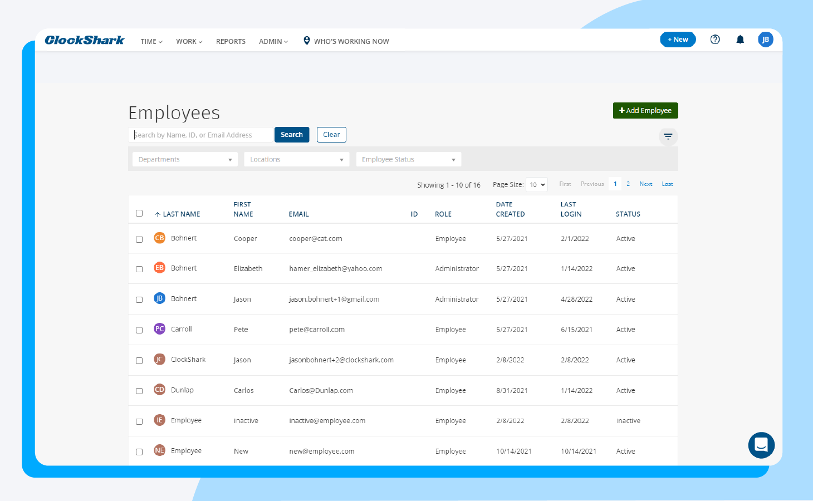Focus the employee search input field
Screen dimensions: 813x501
201,135
